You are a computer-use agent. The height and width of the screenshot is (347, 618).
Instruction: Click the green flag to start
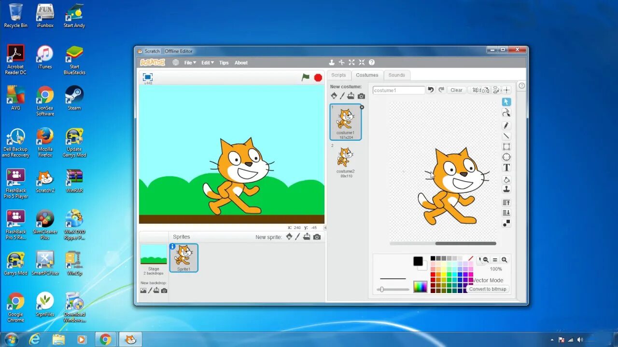[x=306, y=77]
